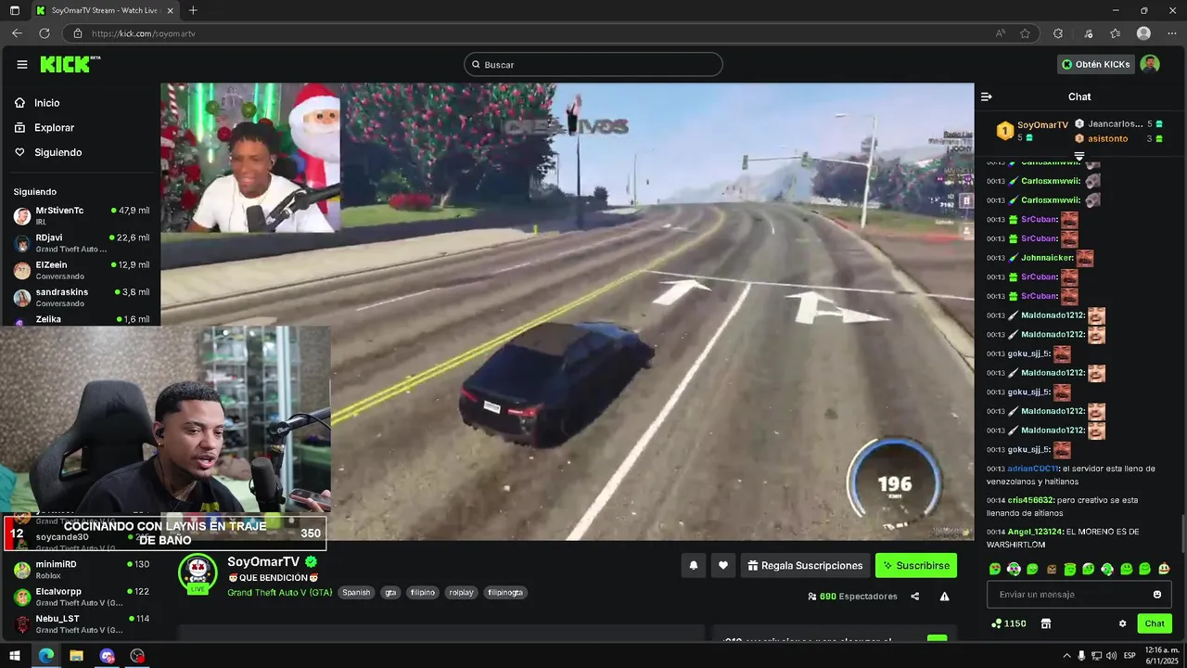Image resolution: width=1187 pixels, height=668 pixels.
Task: Open browser extensions icon
Action: 1058,33
